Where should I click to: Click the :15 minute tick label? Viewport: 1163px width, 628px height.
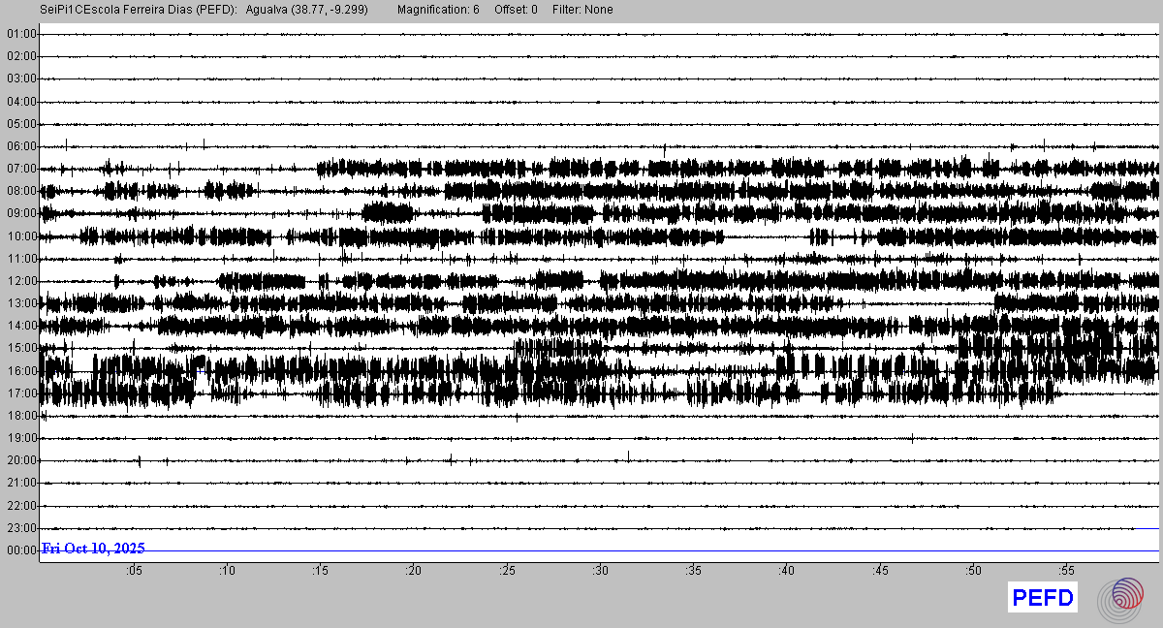(x=320, y=571)
